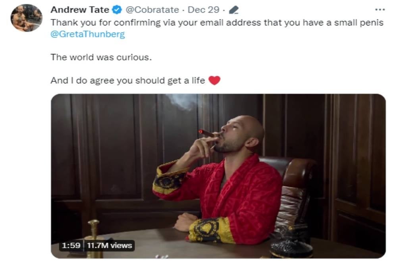Select the text 'The world was curious.'
397x266 pixels.
pyautogui.click(x=101, y=57)
